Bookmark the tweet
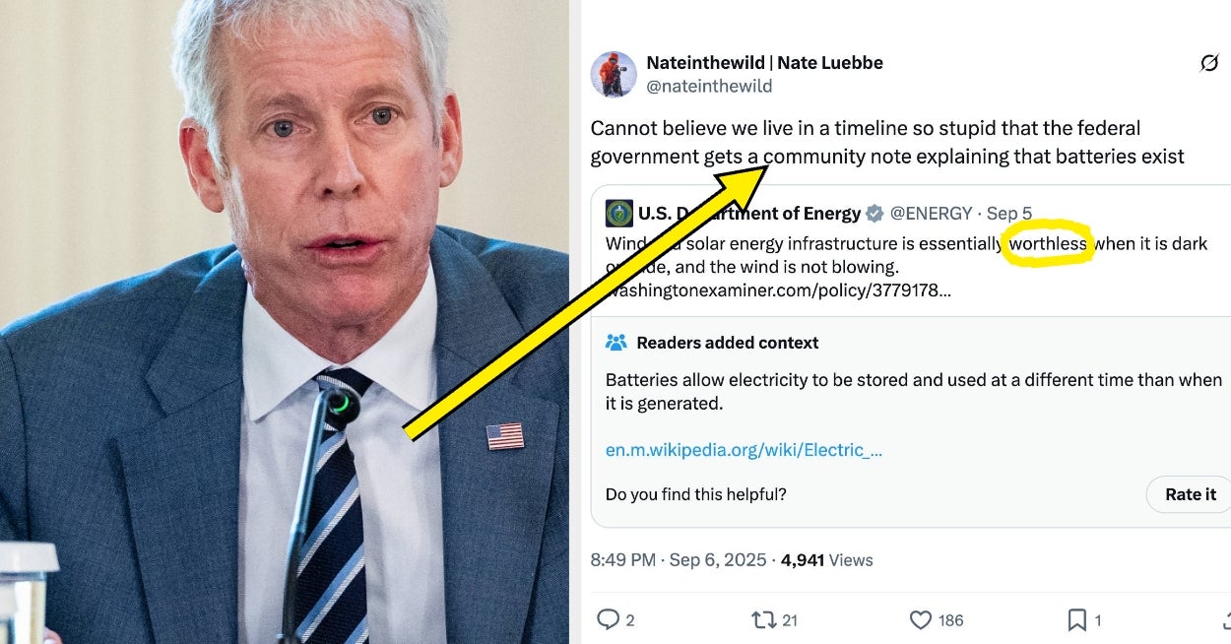Viewport: 1231px width, 644px height. 1076,619
